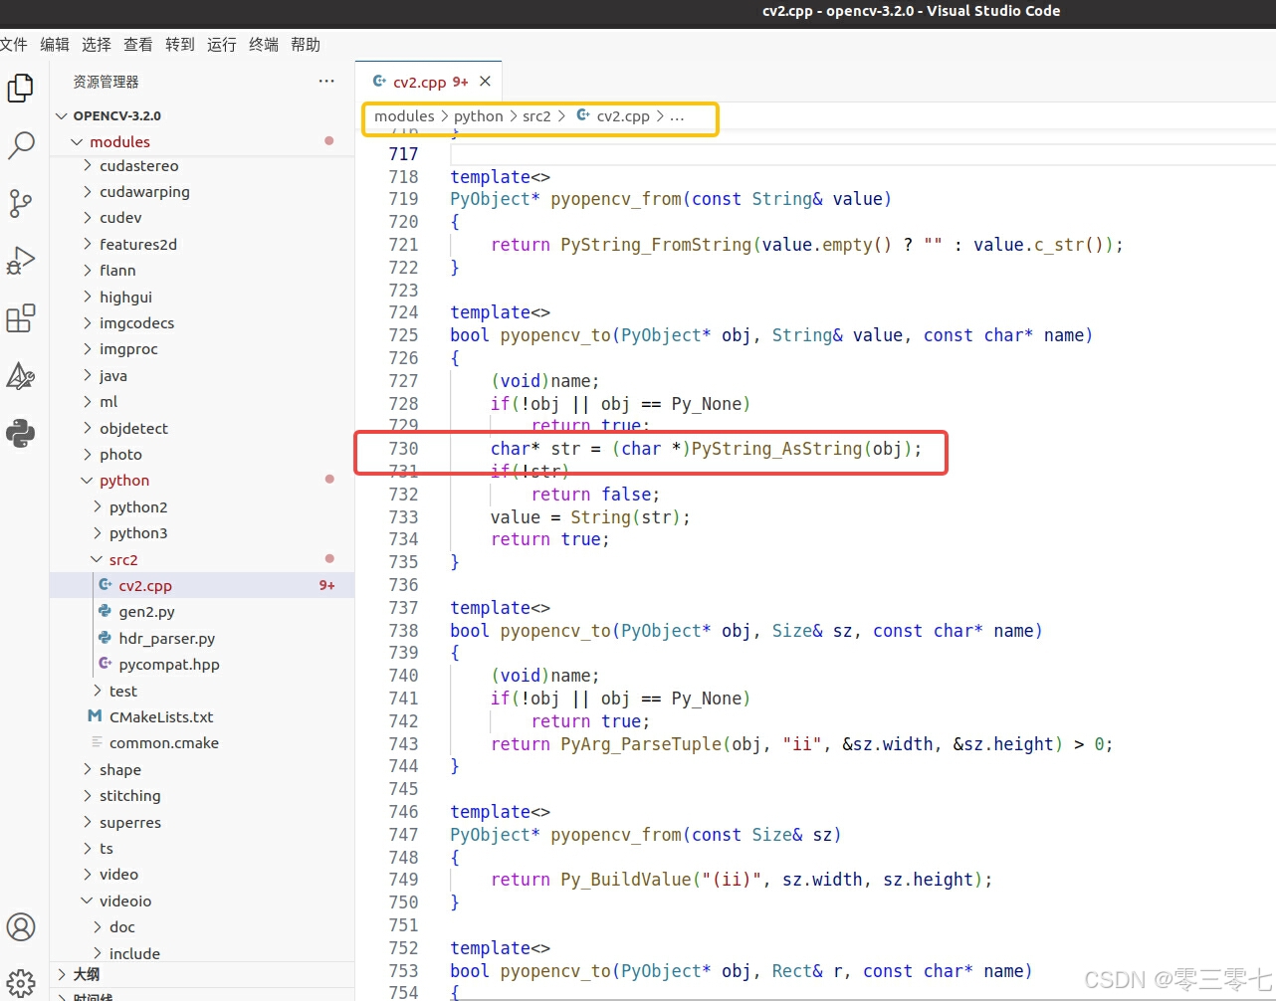Expand the python3 folder
1276x1001 pixels.
[x=202, y=533]
